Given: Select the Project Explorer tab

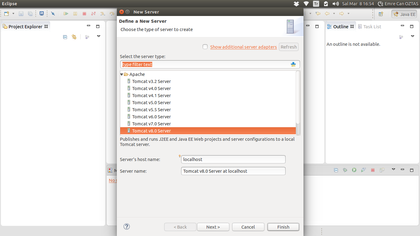Looking at the screenshot, I should (x=25, y=27).
